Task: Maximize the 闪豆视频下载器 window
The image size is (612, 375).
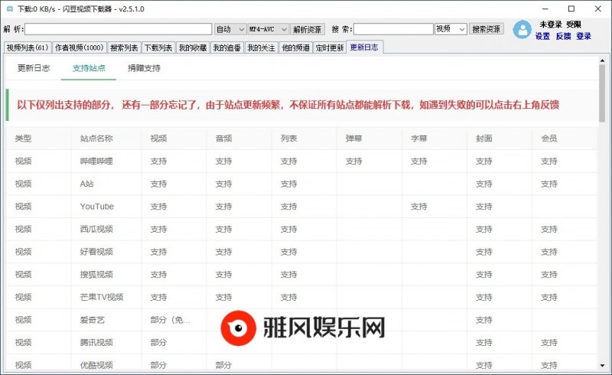Action: [571, 8]
